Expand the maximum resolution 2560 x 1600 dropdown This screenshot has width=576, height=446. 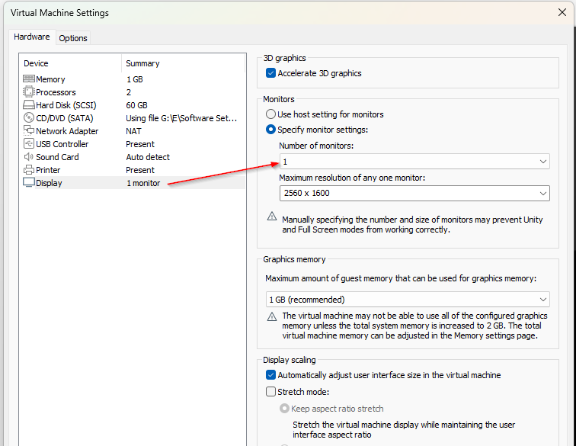click(x=414, y=194)
